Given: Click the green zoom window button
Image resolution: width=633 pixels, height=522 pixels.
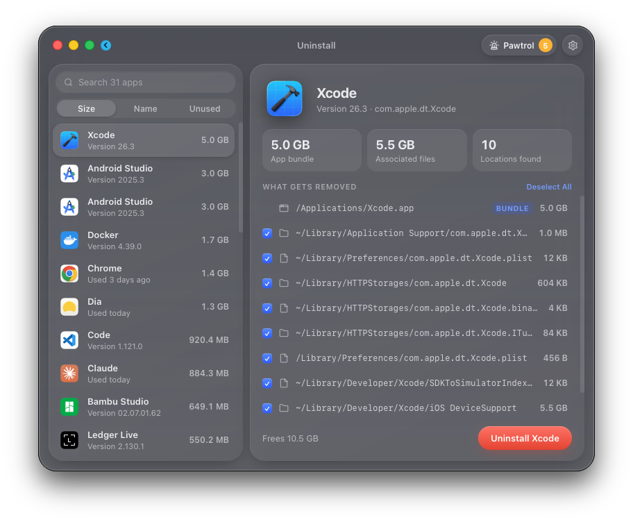Looking at the screenshot, I should (x=90, y=45).
